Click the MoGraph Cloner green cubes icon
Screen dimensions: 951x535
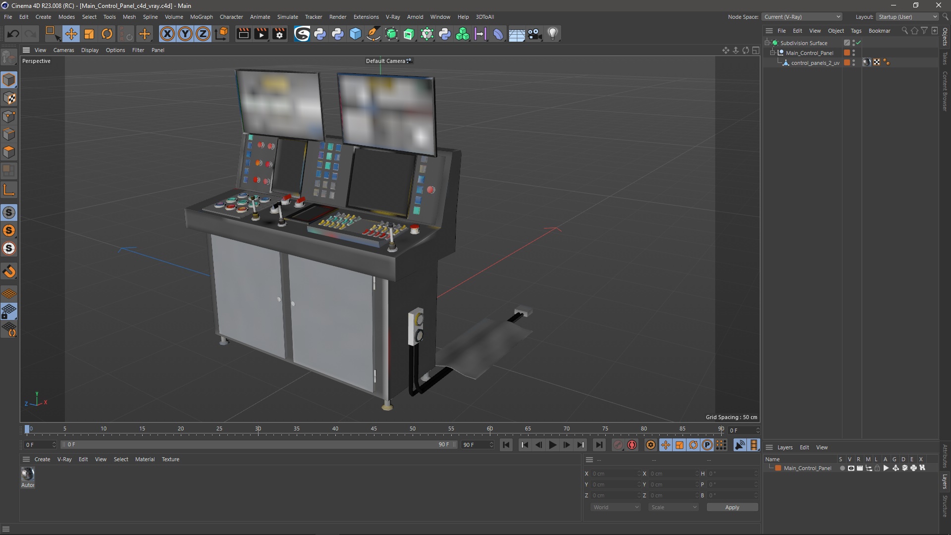click(463, 34)
